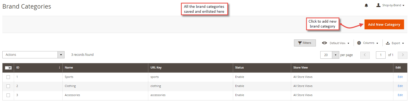Go to previous page arrow
The height and width of the screenshot is (102, 409).
(x=365, y=55)
